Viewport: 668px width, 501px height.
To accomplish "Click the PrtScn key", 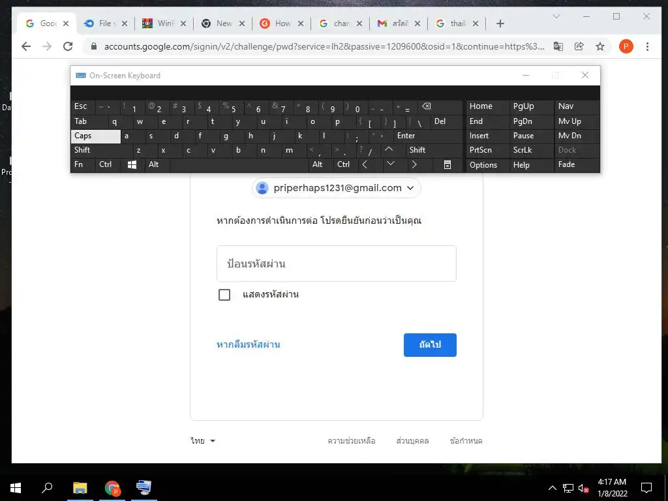I will pos(487,150).
